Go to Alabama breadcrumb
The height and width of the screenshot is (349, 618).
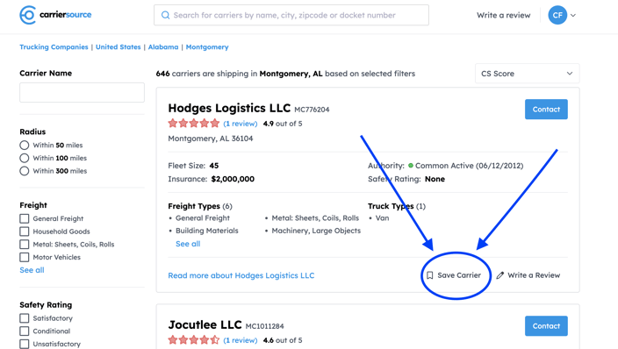pos(163,46)
